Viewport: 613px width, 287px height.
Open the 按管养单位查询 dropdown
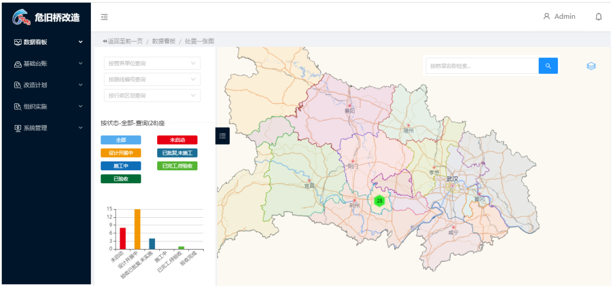152,64
